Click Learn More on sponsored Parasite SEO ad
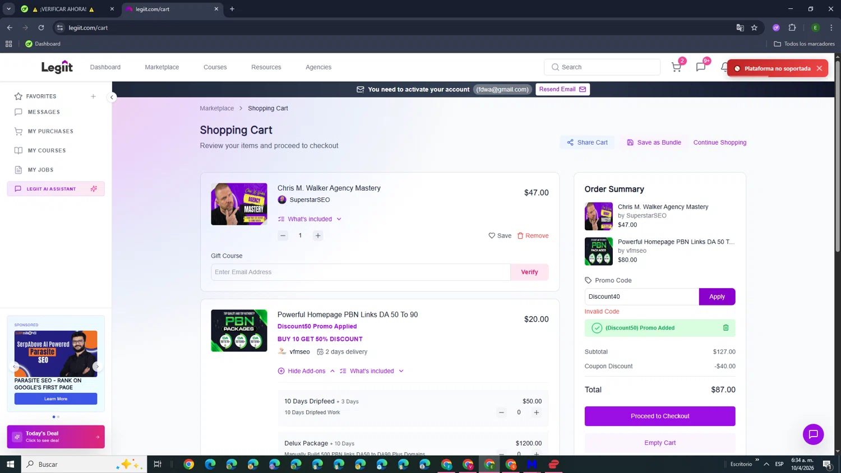The image size is (841, 473). click(x=56, y=399)
